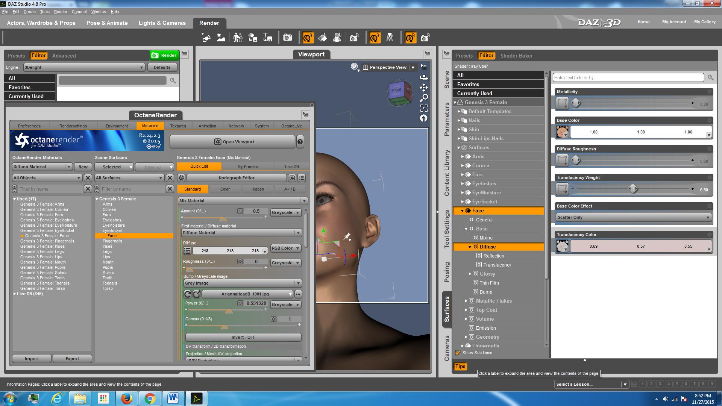Viewport: 722px width, 406px height.
Task: Click the viewport zoom magnifier icon
Action: pos(424,98)
